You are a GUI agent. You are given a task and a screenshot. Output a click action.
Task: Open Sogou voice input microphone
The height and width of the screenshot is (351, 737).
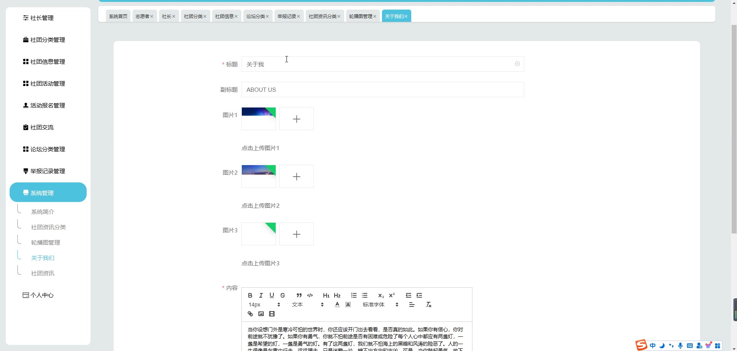coord(680,346)
